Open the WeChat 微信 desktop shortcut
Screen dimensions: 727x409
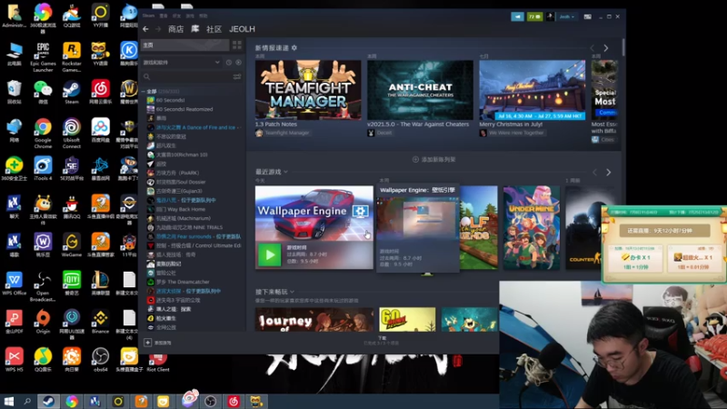(x=43, y=92)
